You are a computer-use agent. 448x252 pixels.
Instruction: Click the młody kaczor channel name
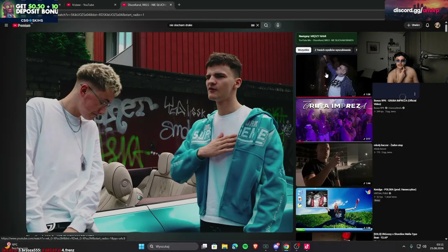pyautogui.click(x=380, y=149)
